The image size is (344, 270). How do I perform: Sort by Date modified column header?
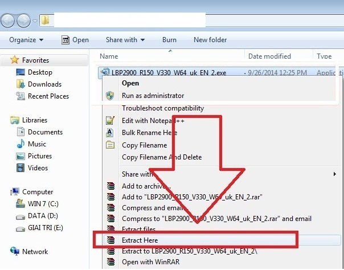[269, 56]
